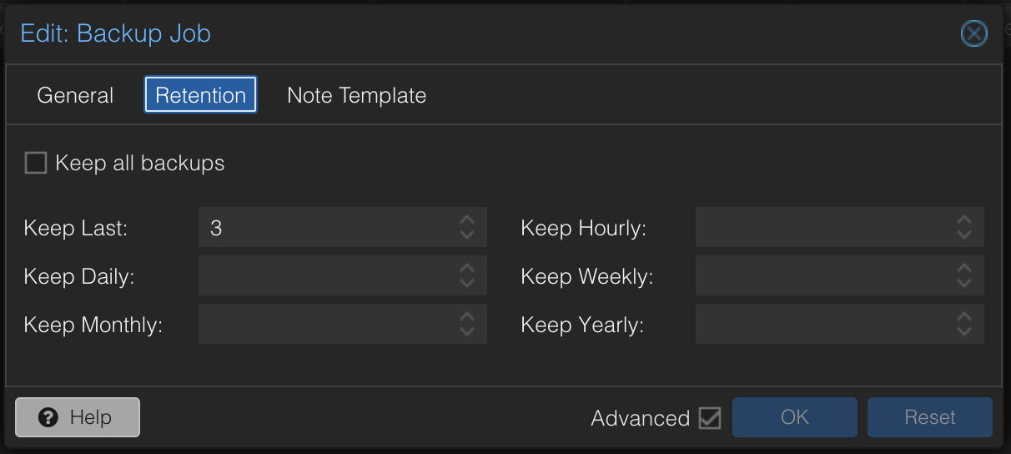The width and height of the screenshot is (1011, 454).
Task: Click the OK button
Action: (795, 417)
